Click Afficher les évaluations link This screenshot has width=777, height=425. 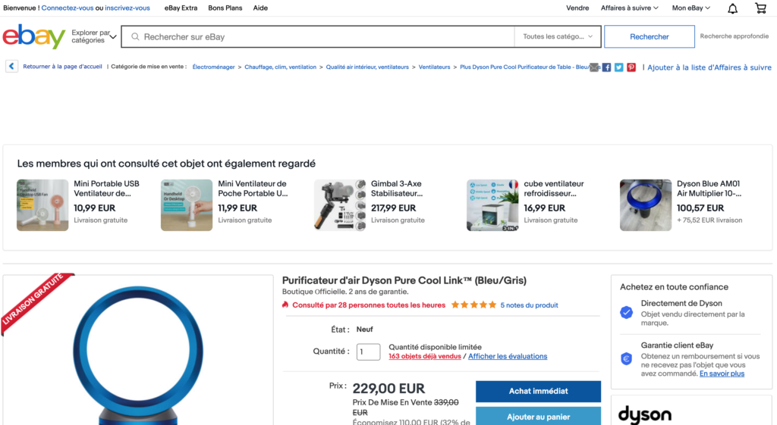click(508, 356)
